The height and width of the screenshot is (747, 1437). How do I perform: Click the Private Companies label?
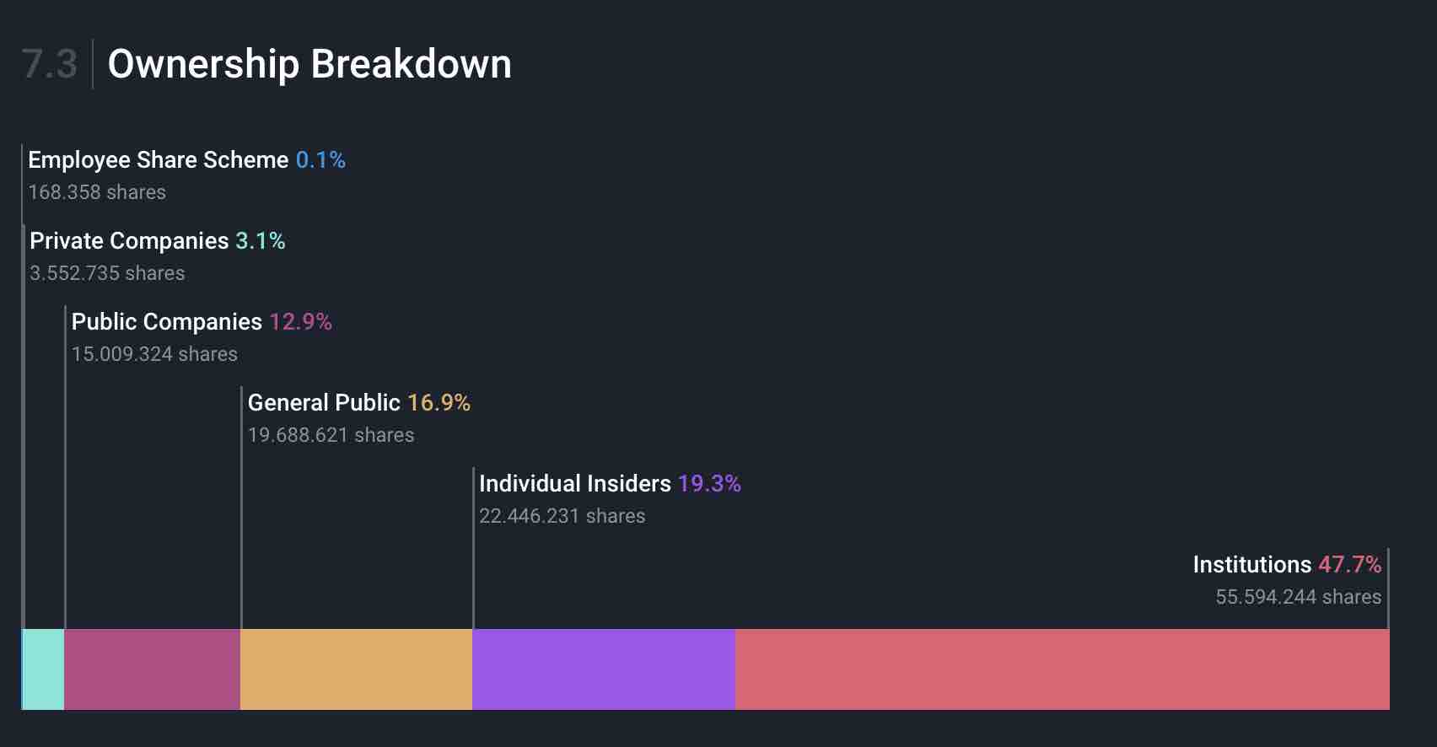(129, 241)
